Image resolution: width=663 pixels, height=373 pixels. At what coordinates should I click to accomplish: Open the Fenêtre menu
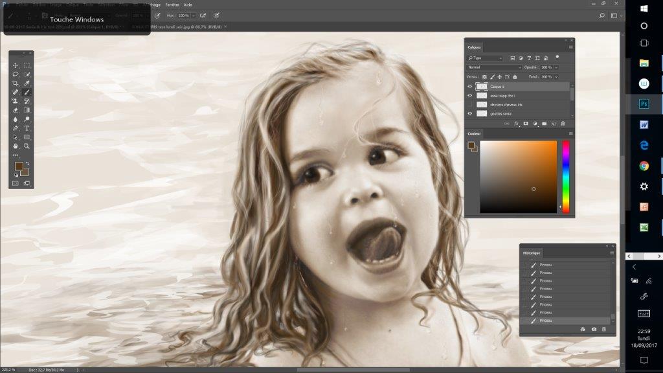(172, 5)
